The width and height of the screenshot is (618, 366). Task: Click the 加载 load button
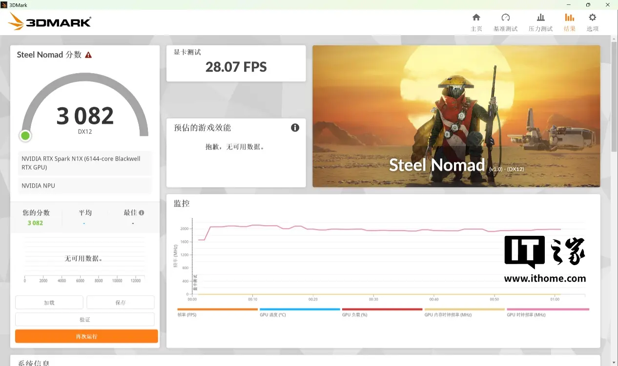coord(49,303)
